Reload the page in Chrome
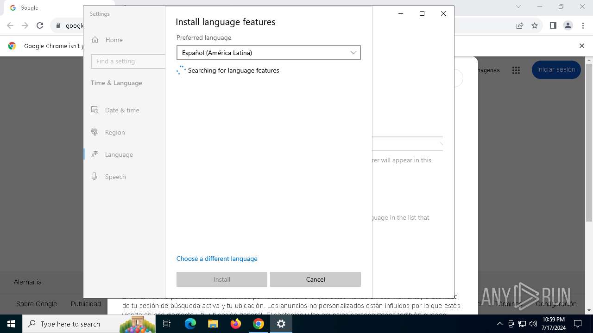Image resolution: width=593 pixels, height=333 pixels. point(40,25)
